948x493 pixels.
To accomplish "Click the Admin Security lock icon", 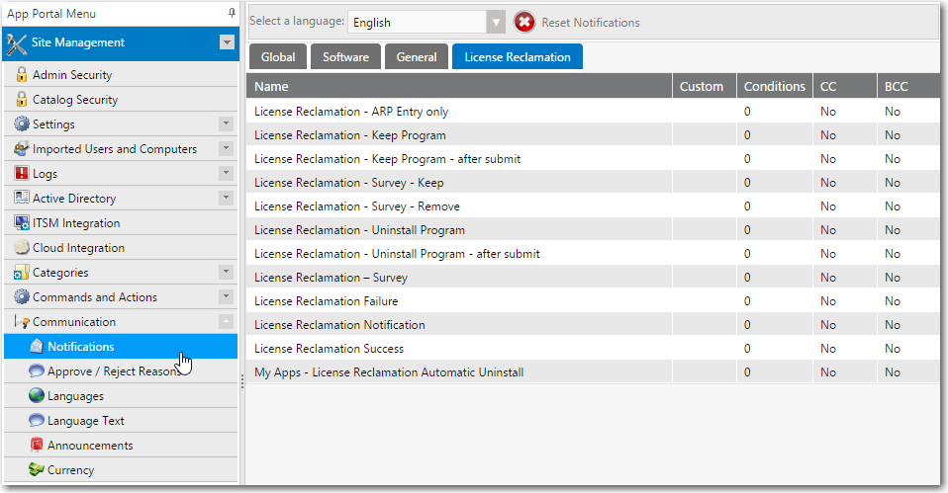I will pyautogui.click(x=22, y=75).
